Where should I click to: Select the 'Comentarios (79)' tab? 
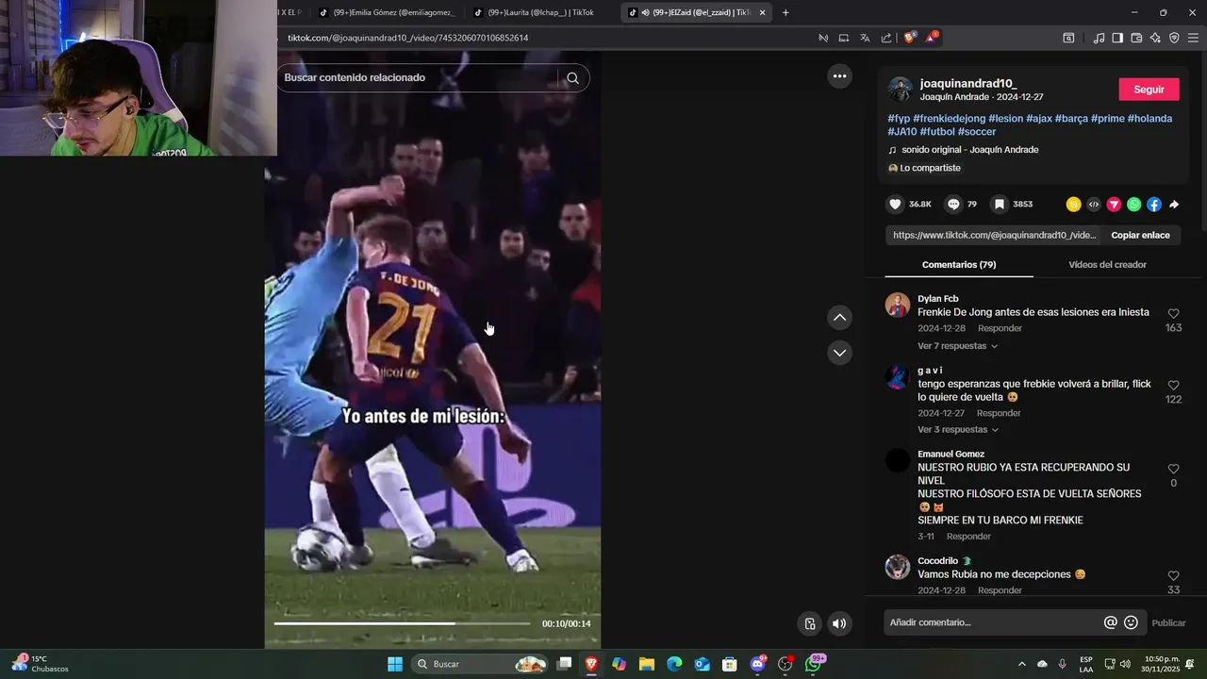[959, 265]
